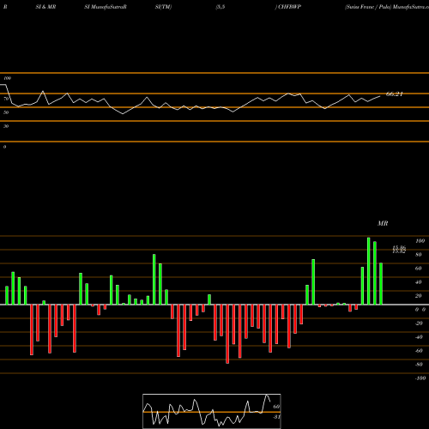Image resolution: width=429 pixels, height=429 pixels.
Task: Click the MR panel title label
Action: 383,223
